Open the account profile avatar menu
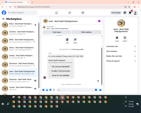The height and width of the screenshot is (113, 141). [x=135, y=13]
